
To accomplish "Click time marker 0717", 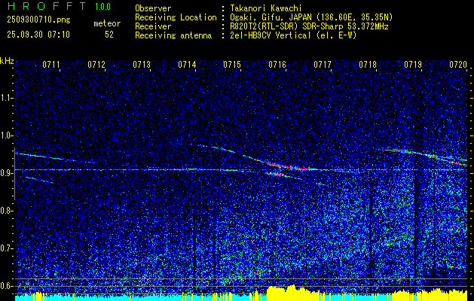I will pos(323,65).
